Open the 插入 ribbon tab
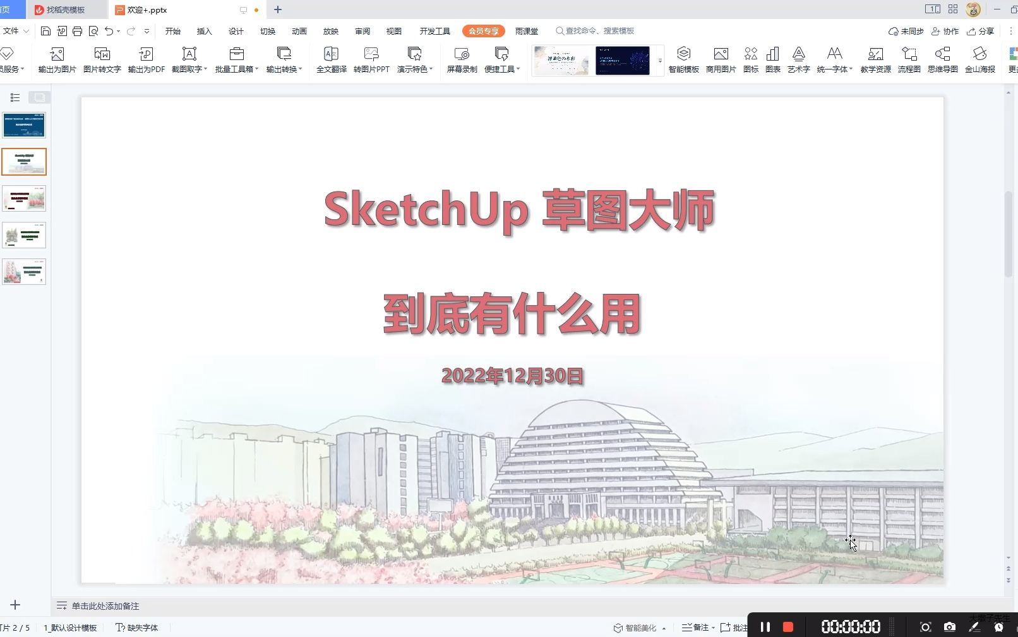Viewport: 1018px width, 637px height. click(x=205, y=31)
